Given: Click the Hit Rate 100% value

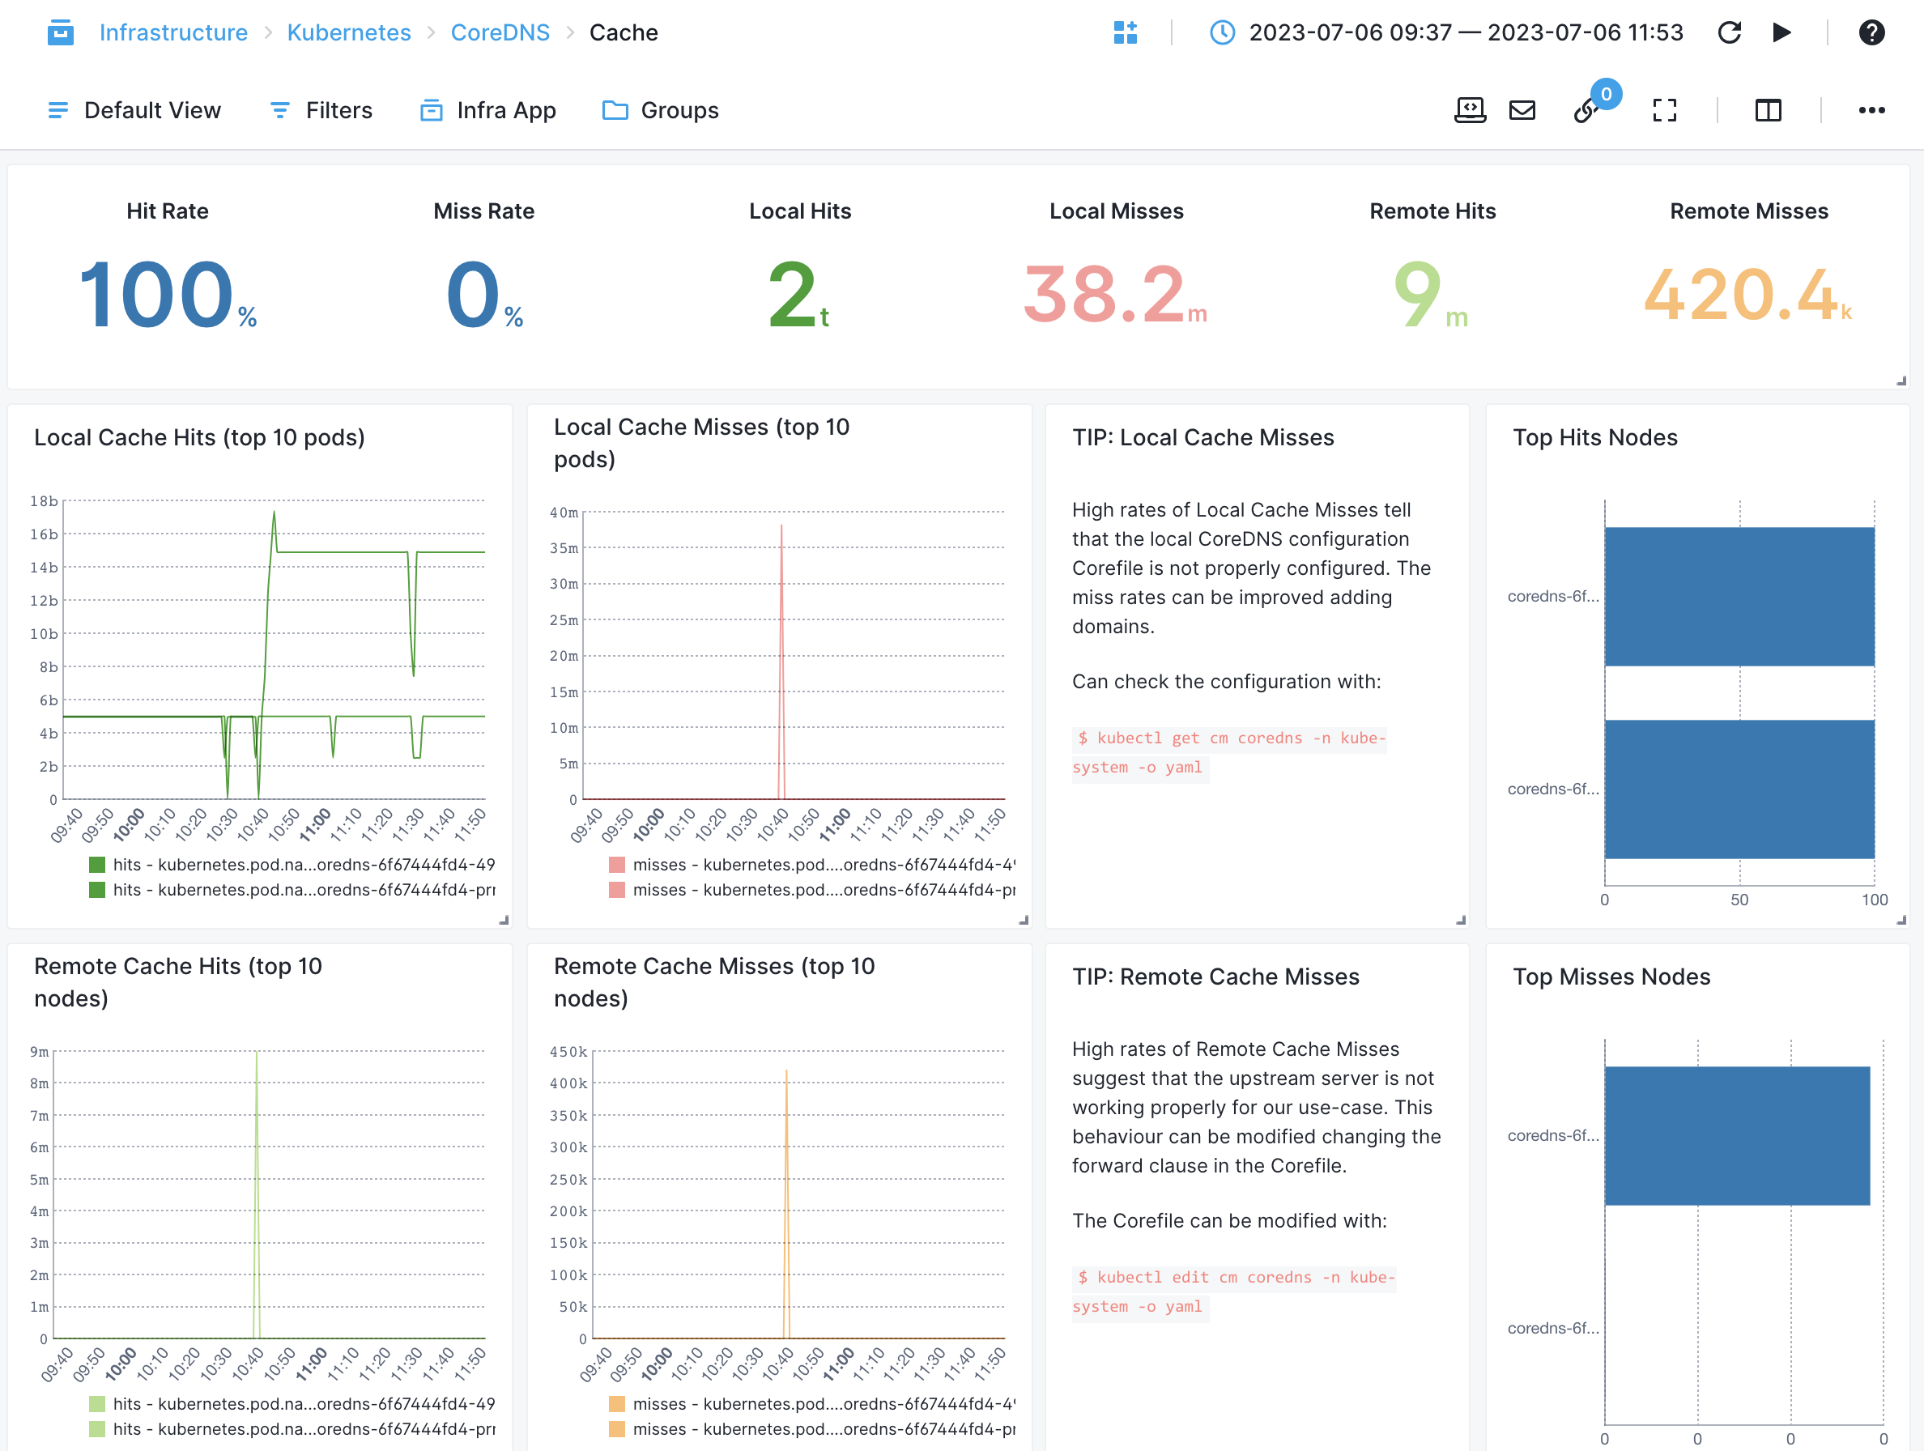Looking at the screenshot, I should click(167, 296).
